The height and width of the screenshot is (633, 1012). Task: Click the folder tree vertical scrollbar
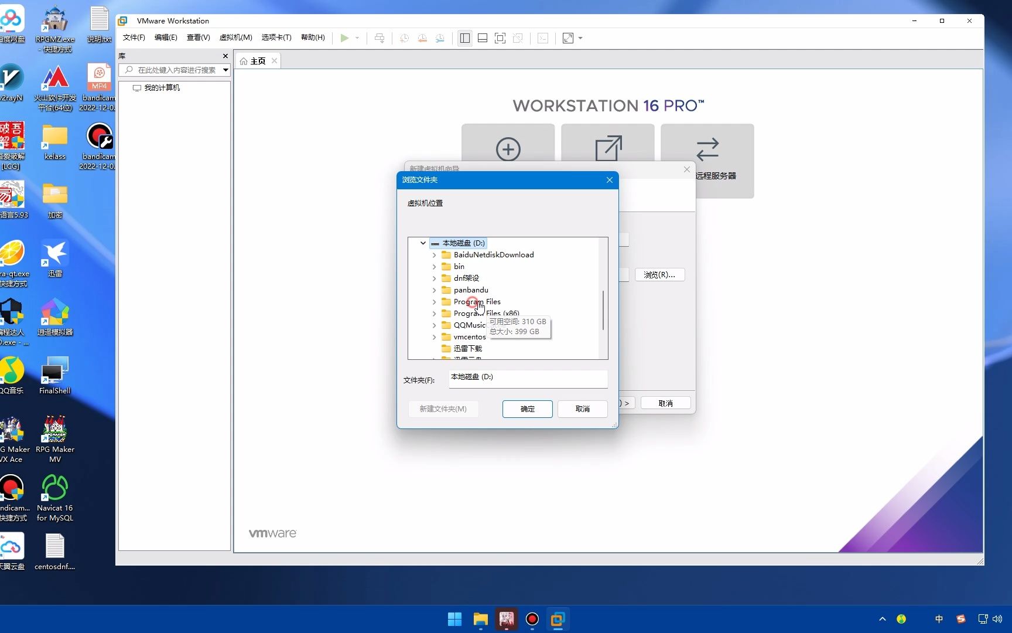603,310
